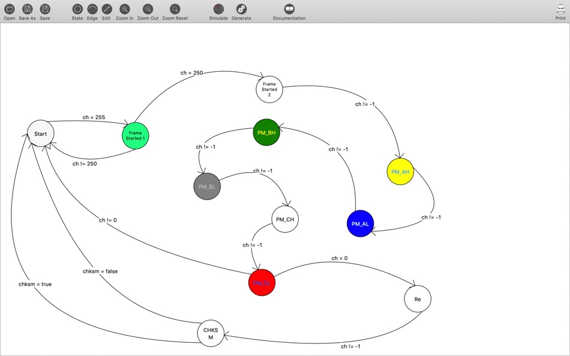Click the 'ch != 250' edge label
The height and width of the screenshot is (356, 570).
pos(85,164)
